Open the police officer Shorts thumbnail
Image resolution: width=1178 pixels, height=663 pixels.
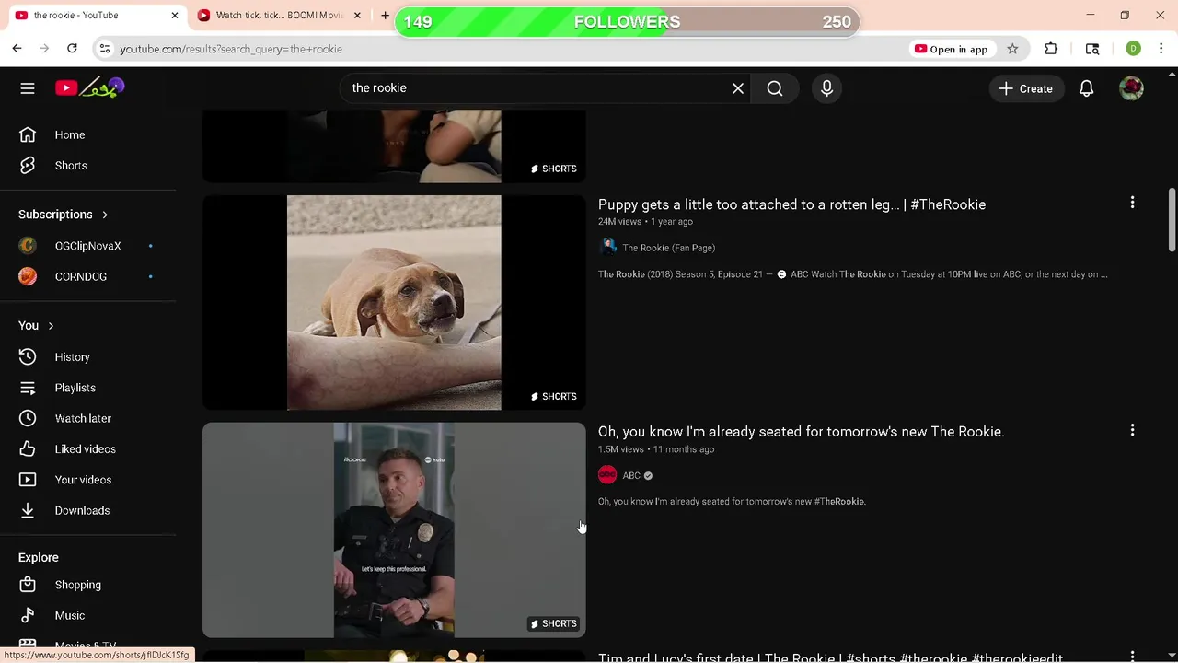point(394,529)
